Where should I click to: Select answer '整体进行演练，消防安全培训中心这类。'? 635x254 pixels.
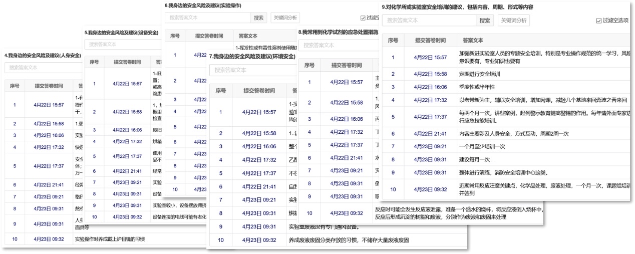[504, 172]
